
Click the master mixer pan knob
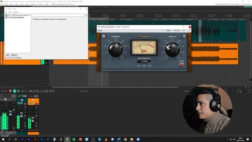[5, 99]
